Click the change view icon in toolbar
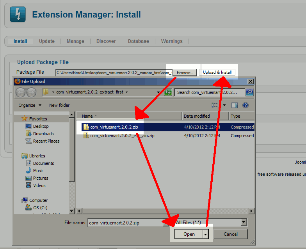This screenshot has height=249, width=306. [x=215, y=105]
